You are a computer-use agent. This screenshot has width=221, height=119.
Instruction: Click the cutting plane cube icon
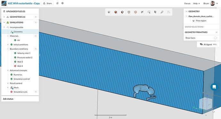155,12
